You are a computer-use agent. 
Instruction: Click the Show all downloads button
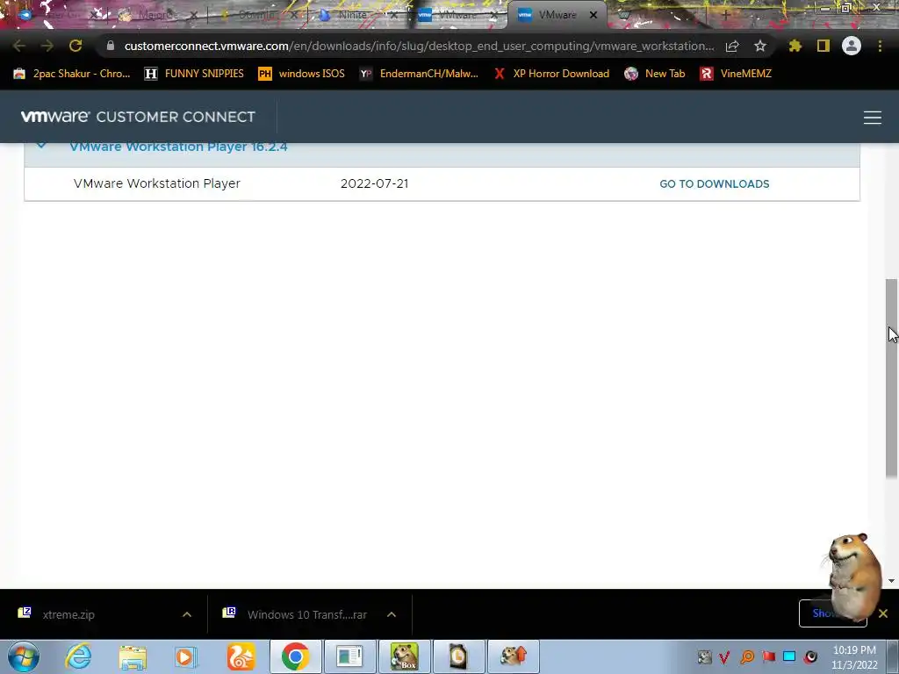(x=832, y=613)
